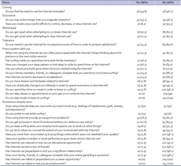Click the question about changed sleep pattern
Image resolution: width=181 pixels, height=166 pixels.
[58, 65]
